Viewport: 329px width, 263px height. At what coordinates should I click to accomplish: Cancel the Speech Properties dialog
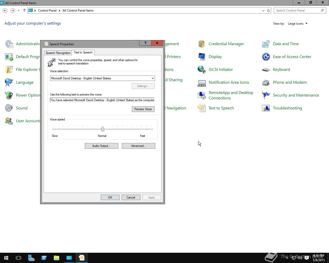click(x=131, y=198)
